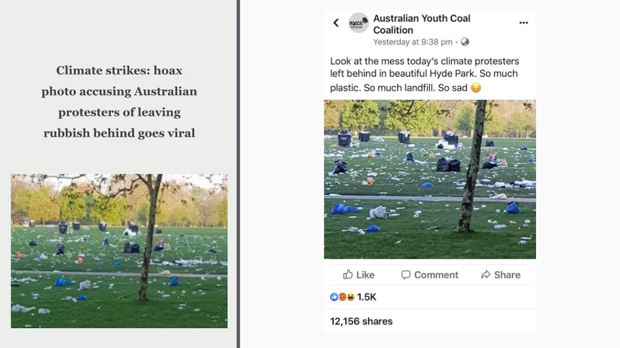Open the 12,156 shares list
The height and width of the screenshot is (348, 620).
pyautogui.click(x=361, y=321)
